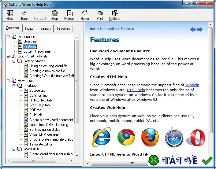This screenshot has width=216, height=169.
Task: Open Create Word document with outline topic
Action: [52, 154]
